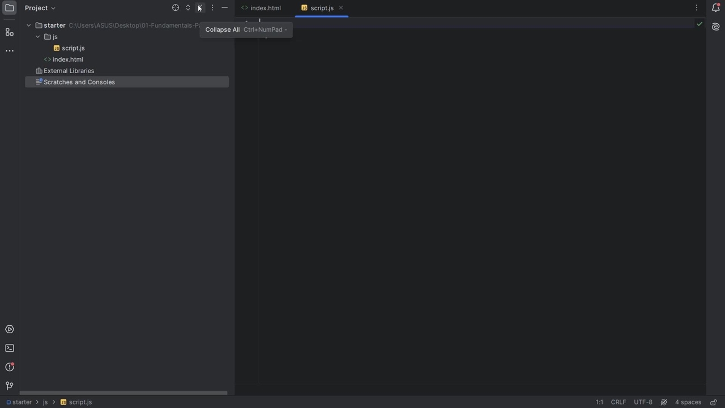Open the Project view dropdown
Viewport: 725px width, 408px height.
coord(40,8)
